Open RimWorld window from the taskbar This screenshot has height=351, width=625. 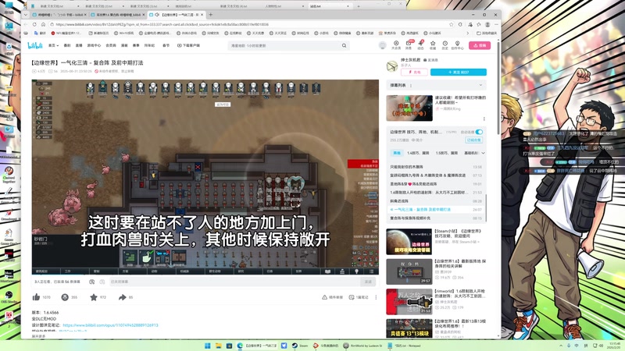click(x=362, y=346)
